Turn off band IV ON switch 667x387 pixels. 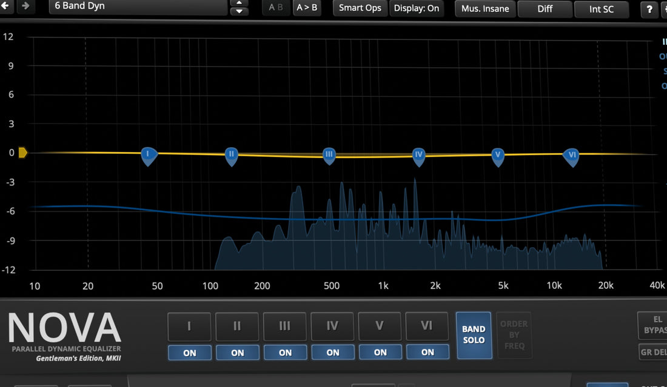coord(333,352)
